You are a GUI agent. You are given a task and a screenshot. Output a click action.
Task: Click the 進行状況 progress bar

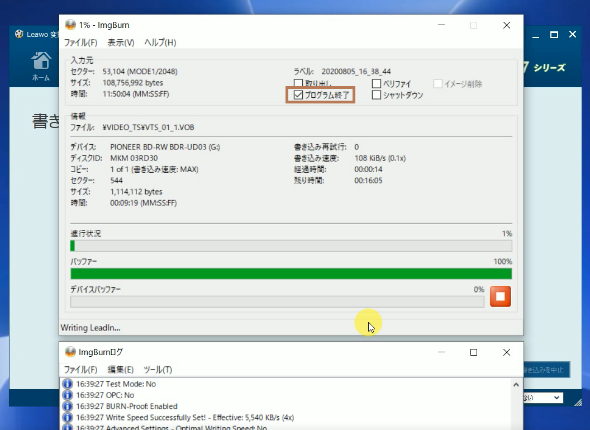pos(291,246)
